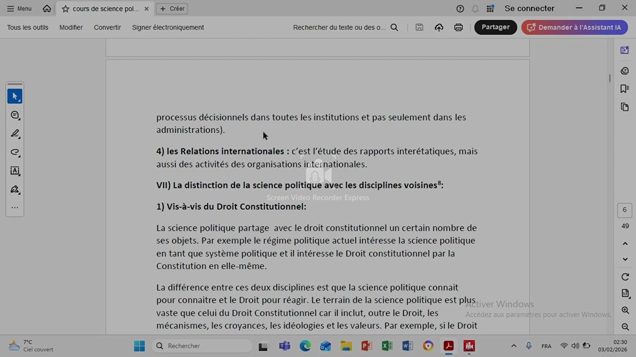Open Chrome from taskbar
Viewport: 636px width, 357px height.
pyautogui.click(x=428, y=346)
